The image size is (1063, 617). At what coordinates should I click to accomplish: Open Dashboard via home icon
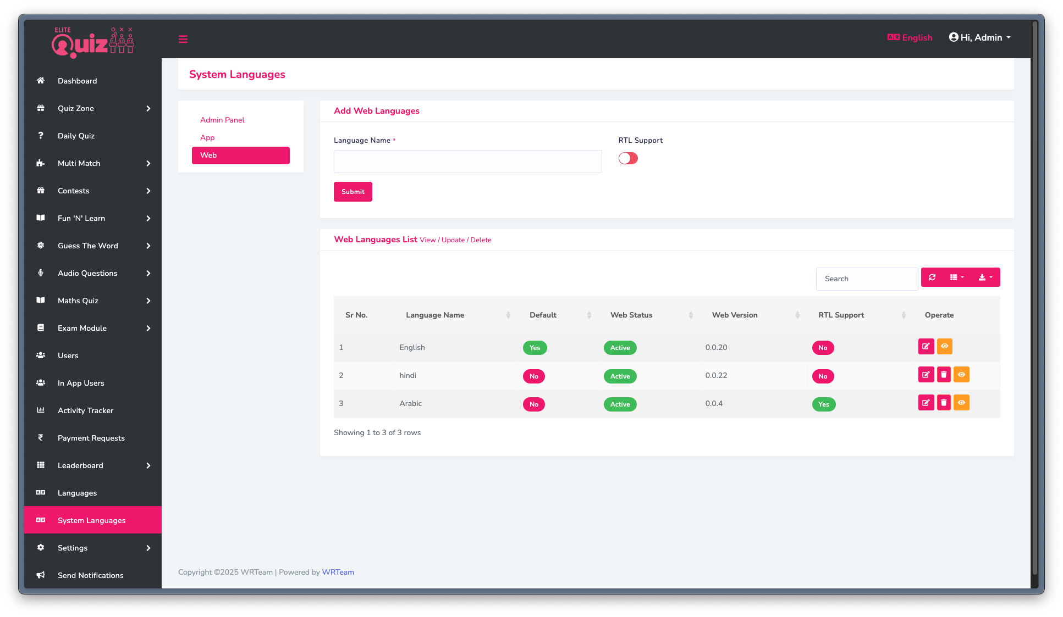point(41,81)
